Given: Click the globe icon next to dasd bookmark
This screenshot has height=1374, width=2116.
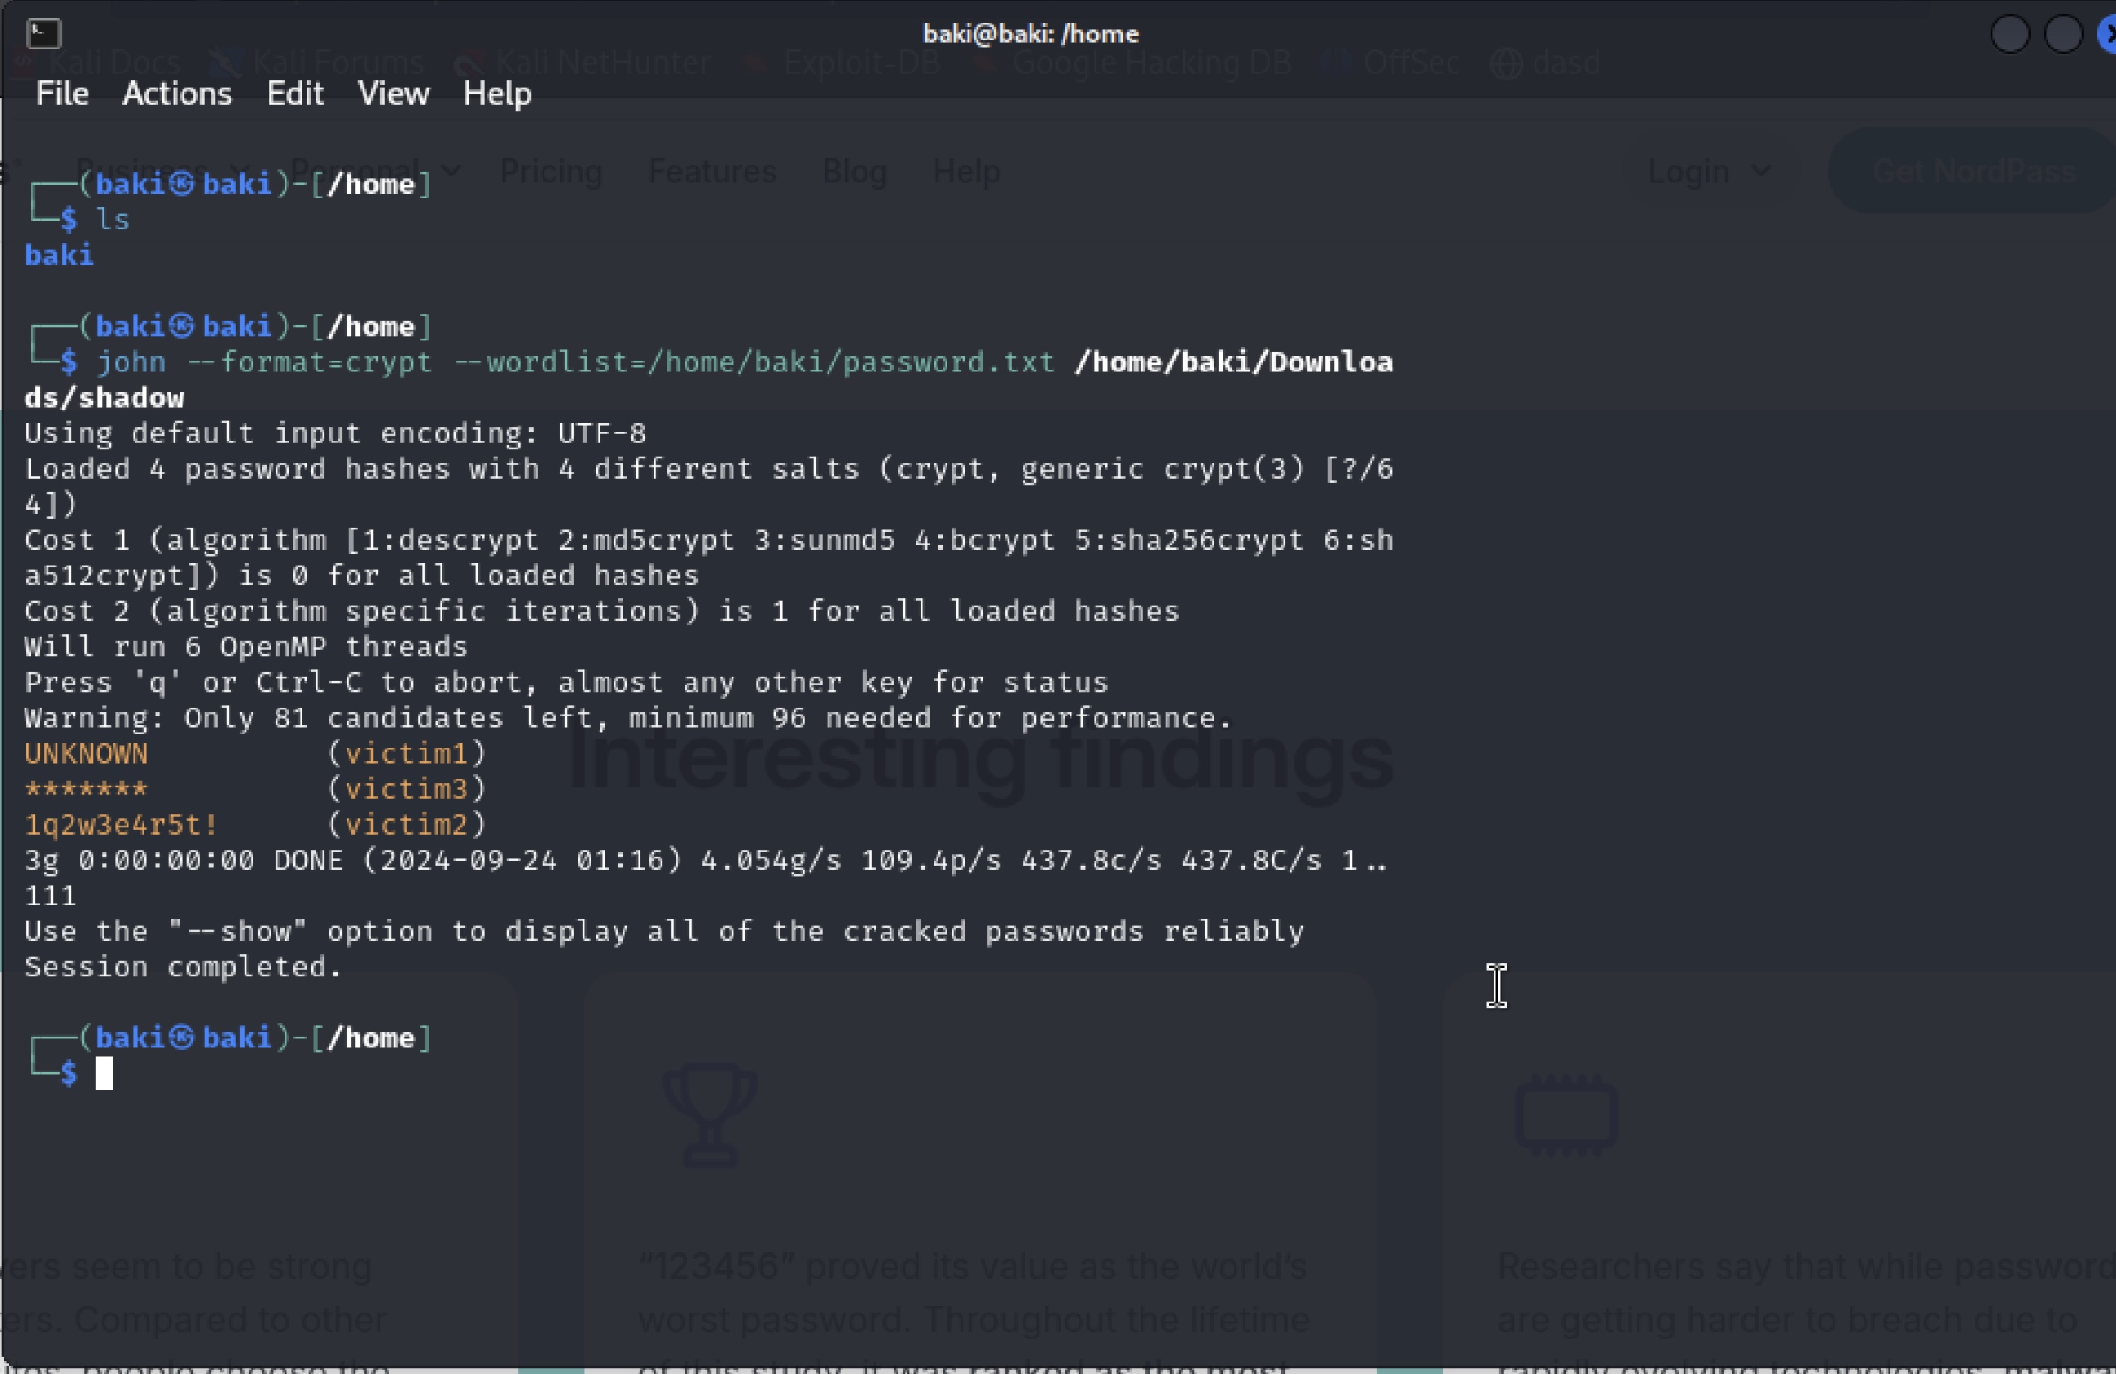Looking at the screenshot, I should (x=1505, y=62).
